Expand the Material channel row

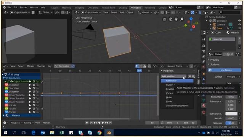click(3, 115)
